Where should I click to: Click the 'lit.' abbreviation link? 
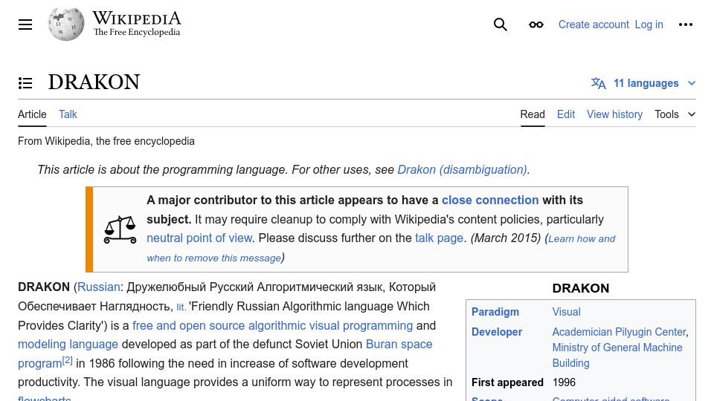181,307
